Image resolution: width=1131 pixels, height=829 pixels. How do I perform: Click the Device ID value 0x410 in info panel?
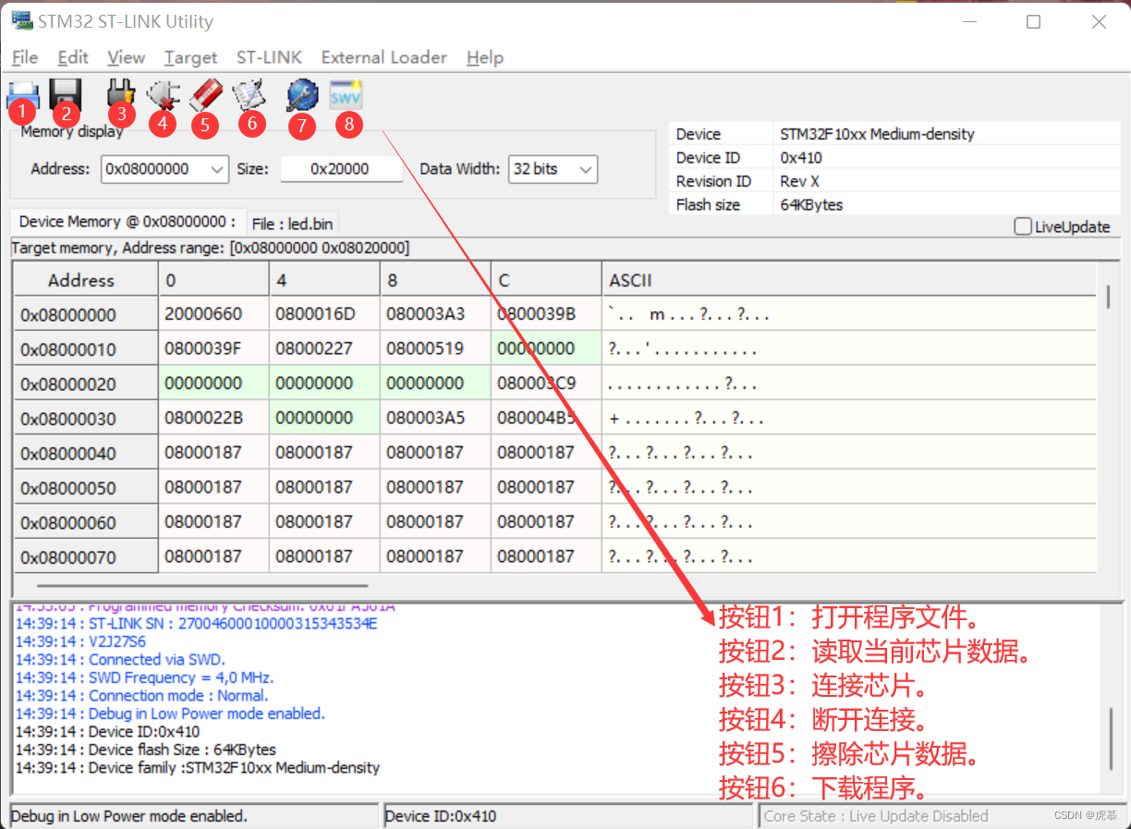tap(801, 158)
